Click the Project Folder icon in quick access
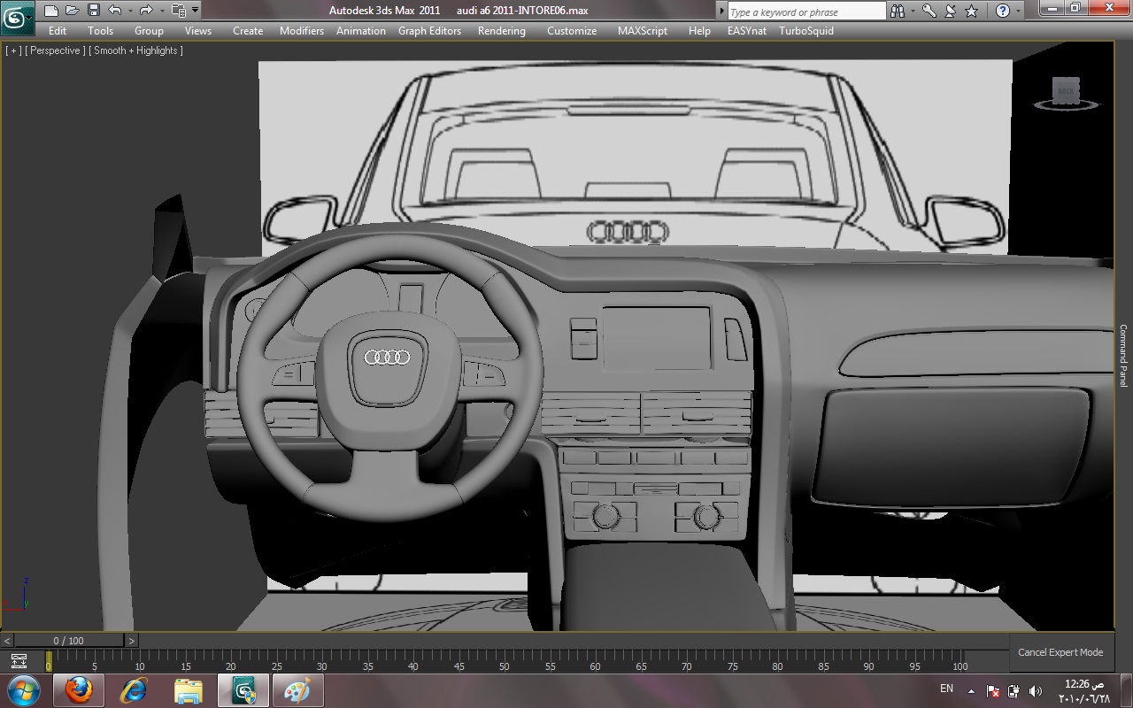Viewport: 1133px width, 708px height. [x=178, y=11]
